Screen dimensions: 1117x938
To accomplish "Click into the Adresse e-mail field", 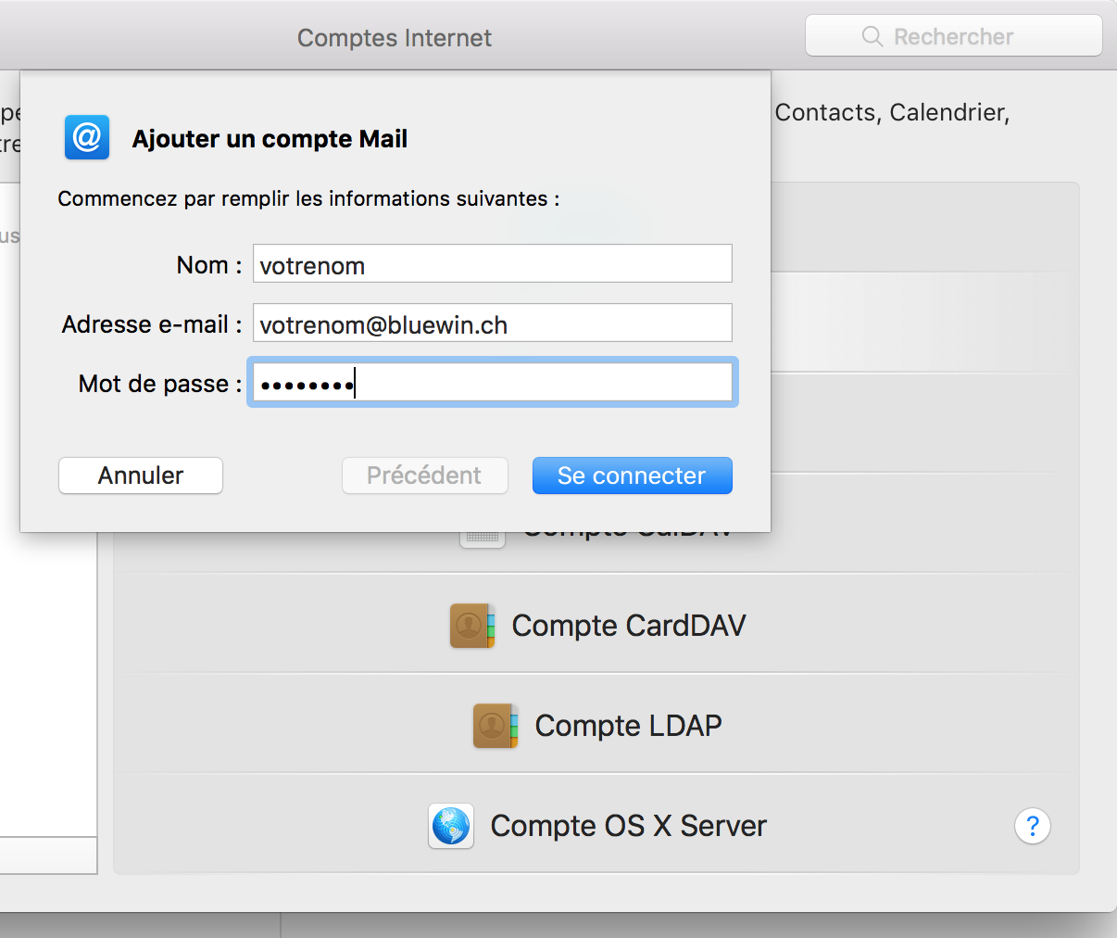I will pyautogui.click(x=492, y=323).
